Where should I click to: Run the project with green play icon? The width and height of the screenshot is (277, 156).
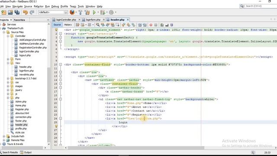pos(94,12)
